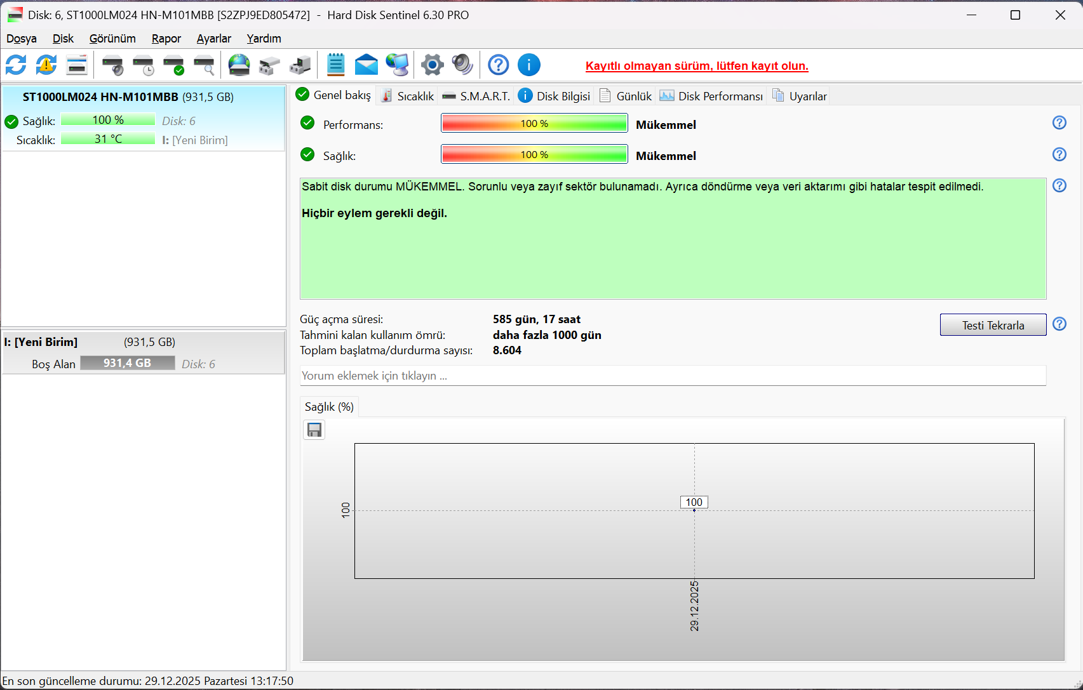
Task: Click the disk with speaker acoustic icon
Action: pos(112,65)
